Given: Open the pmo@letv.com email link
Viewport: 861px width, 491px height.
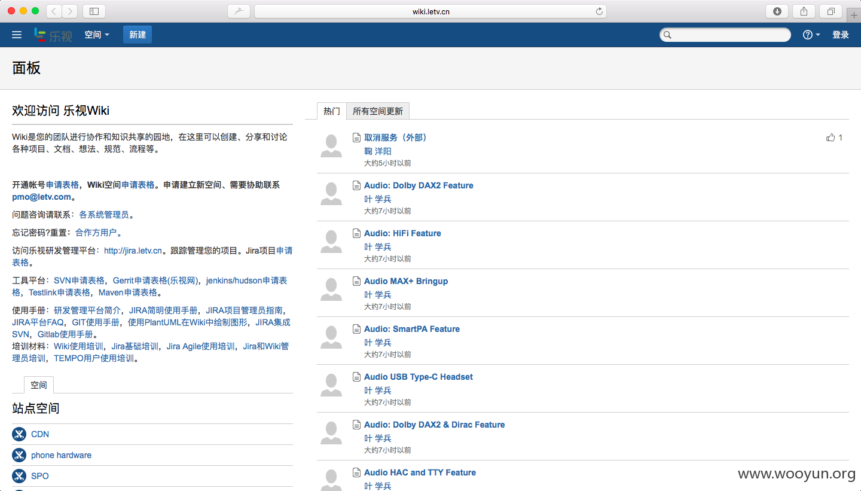Looking at the screenshot, I should coord(42,197).
